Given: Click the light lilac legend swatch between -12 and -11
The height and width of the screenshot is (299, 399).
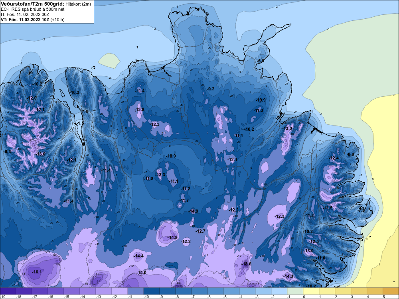Looking at the screenshot, I should (x=120, y=291).
